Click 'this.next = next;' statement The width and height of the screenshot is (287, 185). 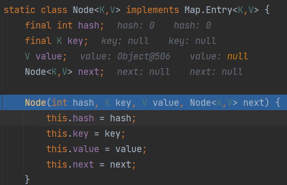click(91, 165)
